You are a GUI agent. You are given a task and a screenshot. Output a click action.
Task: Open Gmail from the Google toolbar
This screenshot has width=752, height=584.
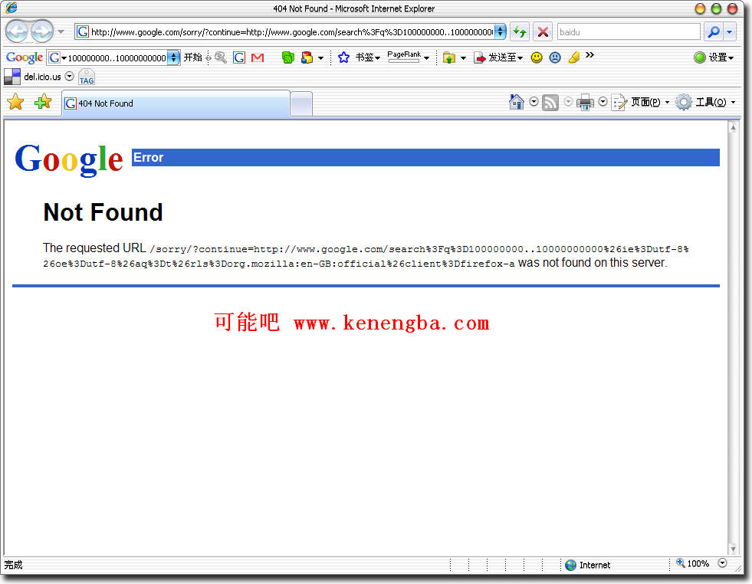tap(258, 57)
